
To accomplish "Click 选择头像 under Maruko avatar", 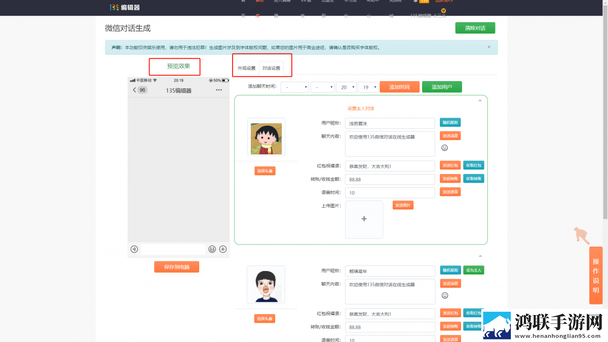I will pyautogui.click(x=265, y=171).
